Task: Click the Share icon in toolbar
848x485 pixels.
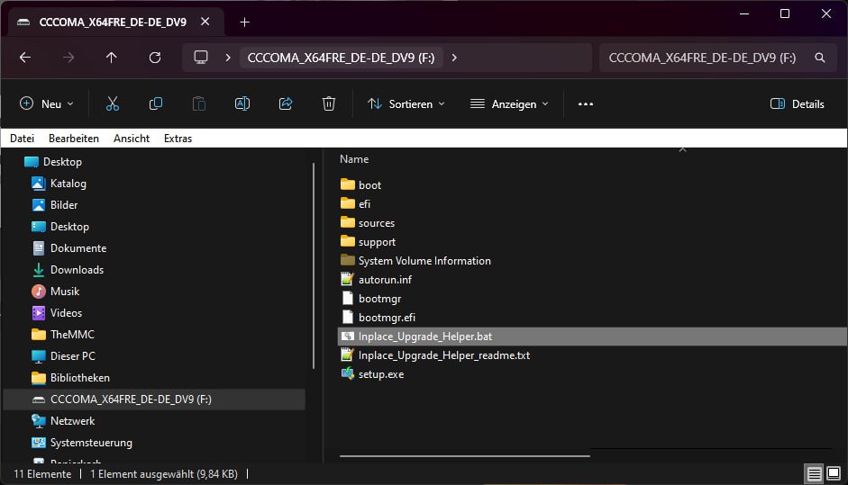Action: pos(286,103)
